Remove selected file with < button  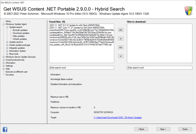coord(120,56)
